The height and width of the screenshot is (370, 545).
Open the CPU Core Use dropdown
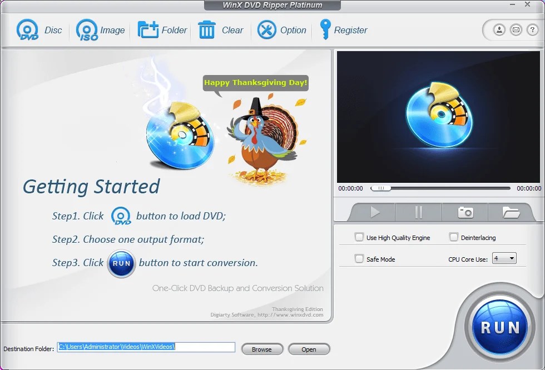[504, 258]
